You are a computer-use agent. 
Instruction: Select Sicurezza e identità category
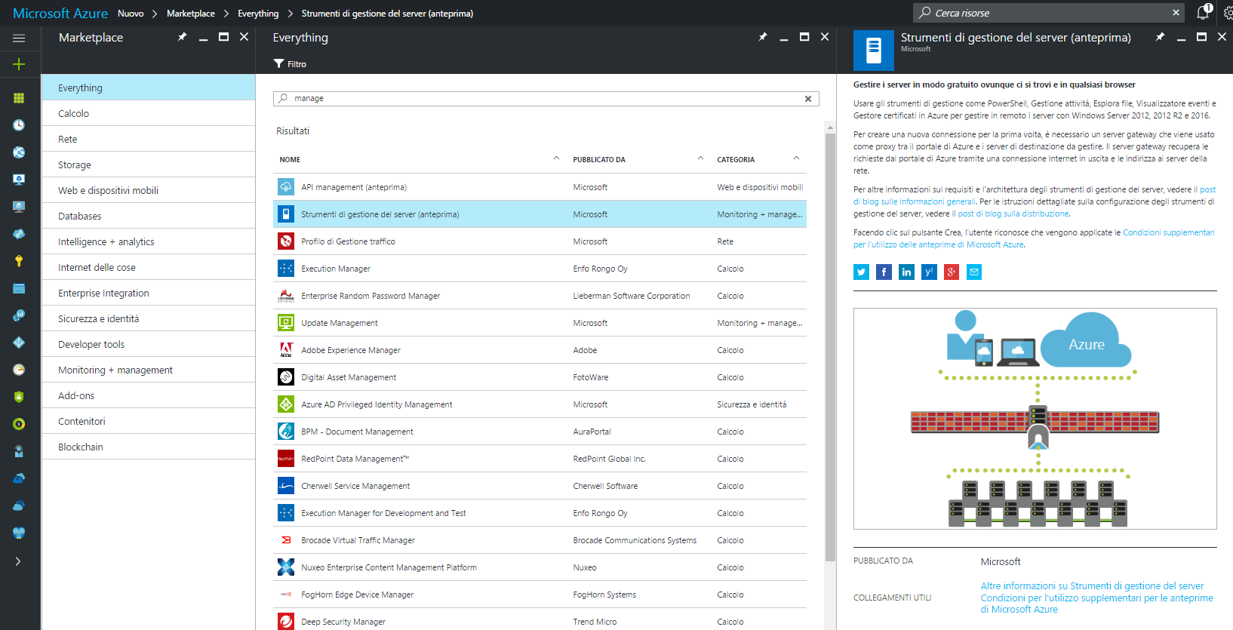[x=149, y=318]
